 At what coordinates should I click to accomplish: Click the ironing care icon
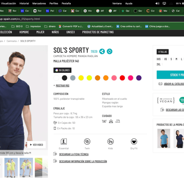[118, 121]
